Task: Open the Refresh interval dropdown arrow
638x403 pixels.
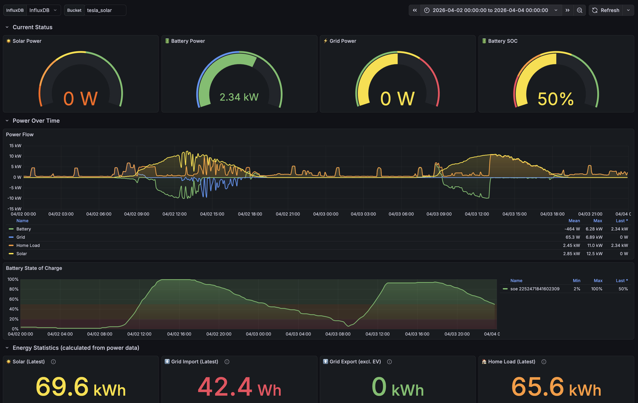Action: click(628, 10)
